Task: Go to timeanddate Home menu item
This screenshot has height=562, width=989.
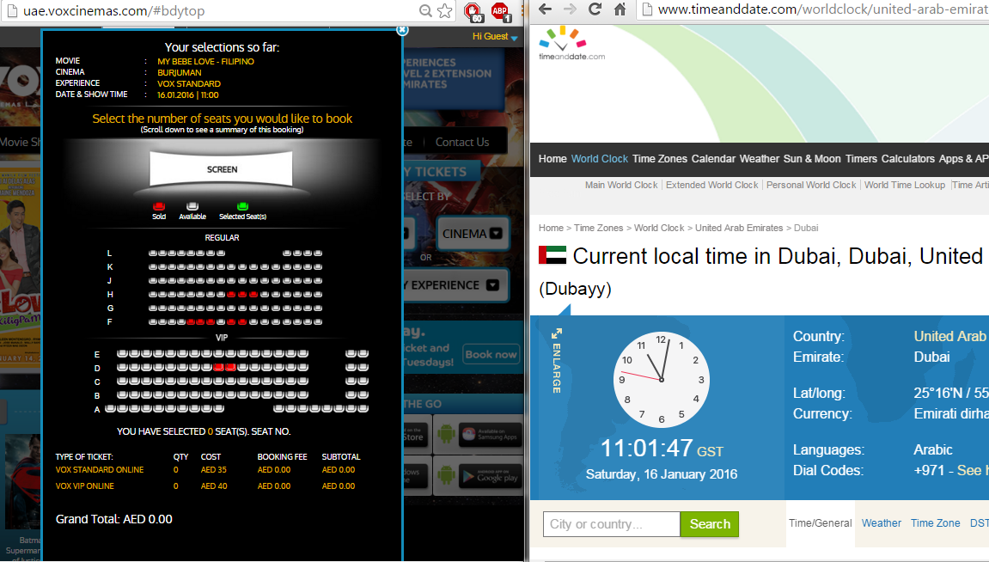Action: point(552,159)
